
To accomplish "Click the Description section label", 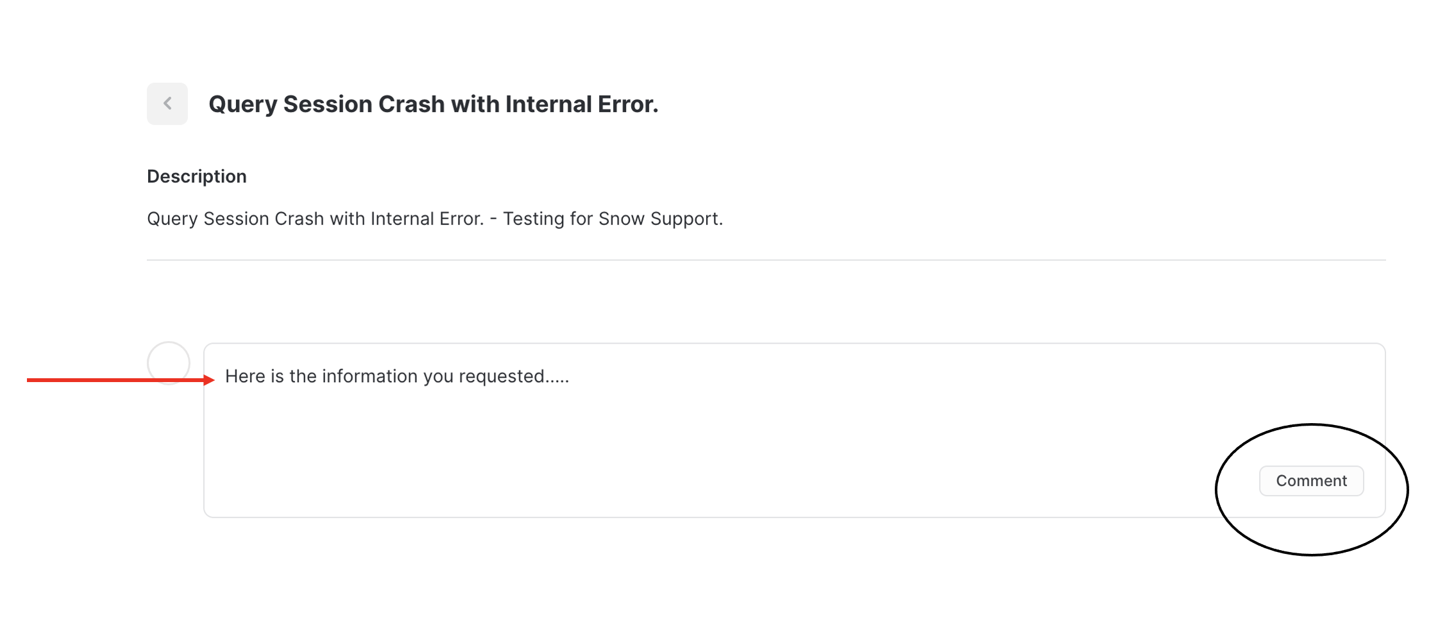I will pos(196,176).
